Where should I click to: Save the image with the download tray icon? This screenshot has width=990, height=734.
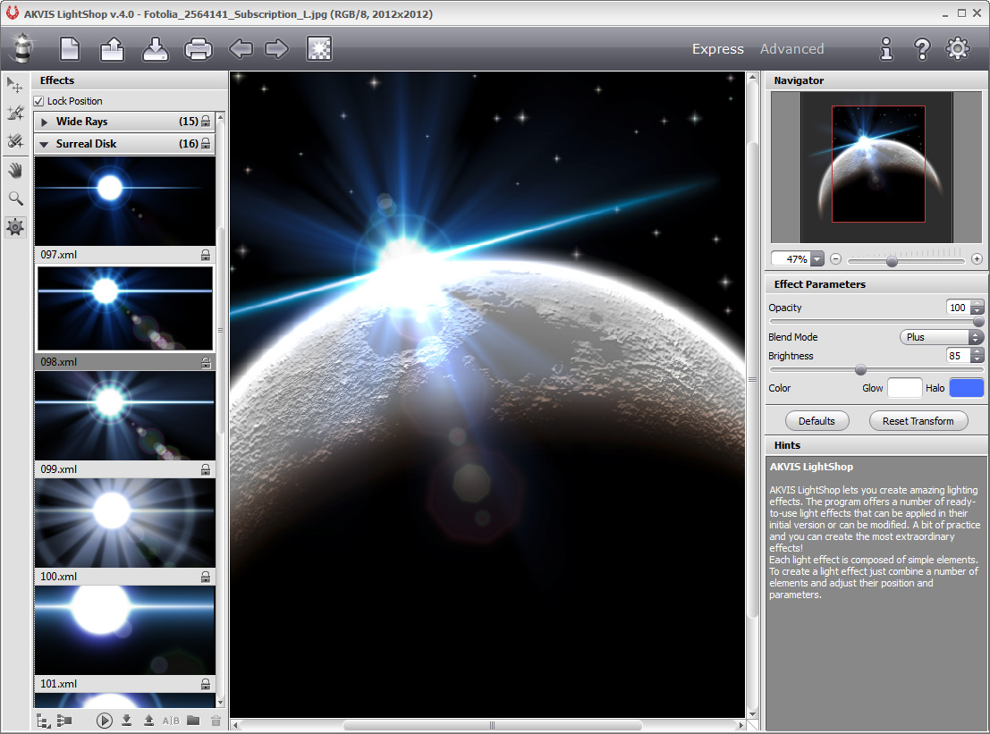(x=156, y=48)
